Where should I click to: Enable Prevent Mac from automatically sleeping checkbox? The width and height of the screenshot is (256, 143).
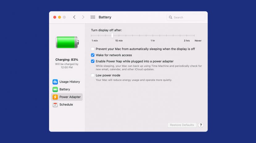point(93,49)
